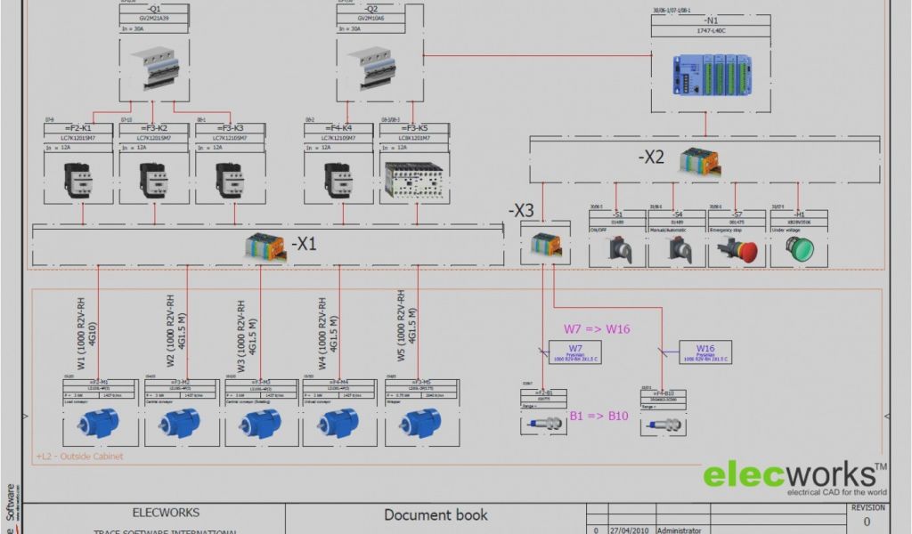This screenshot has height=534, width=912.
Task: Select the F2-K1 contactor icon
Action: click(78, 178)
